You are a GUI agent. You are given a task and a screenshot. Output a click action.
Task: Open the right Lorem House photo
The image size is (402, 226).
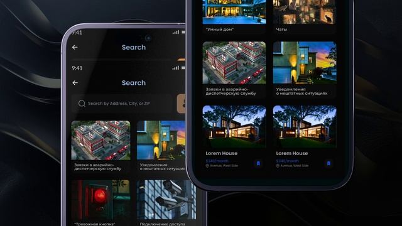[x=305, y=127]
